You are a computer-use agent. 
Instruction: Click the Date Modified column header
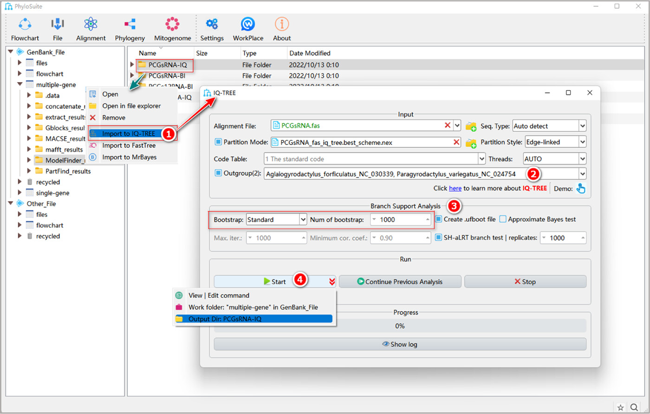click(x=310, y=53)
